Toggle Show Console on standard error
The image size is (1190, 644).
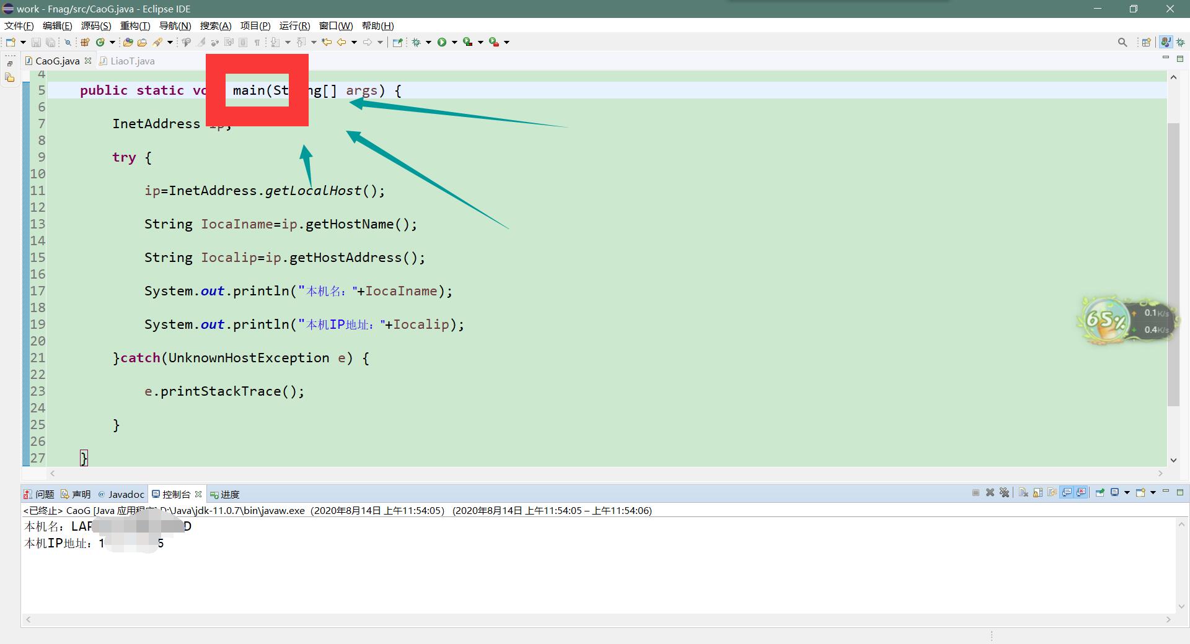tap(1081, 493)
